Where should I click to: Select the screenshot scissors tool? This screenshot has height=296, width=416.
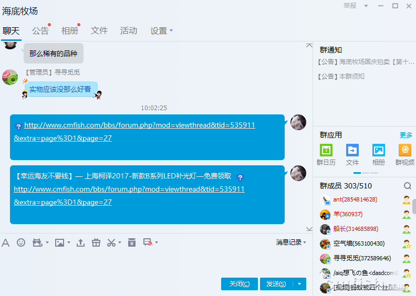click(111, 242)
